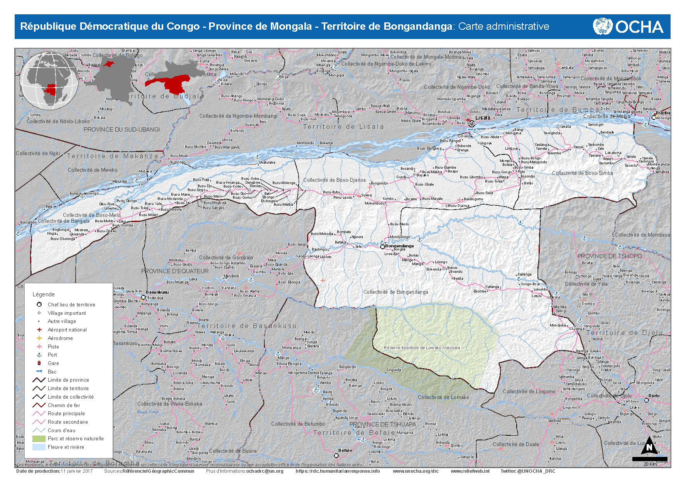Select the Route principale line symbol

coord(39,413)
